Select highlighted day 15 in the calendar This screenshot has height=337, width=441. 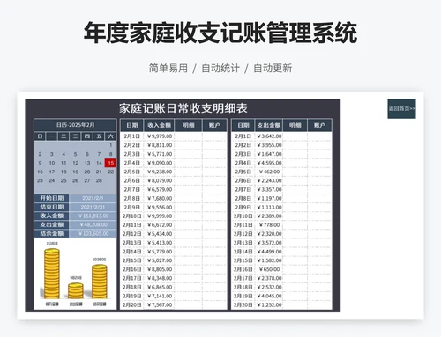tap(110, 163)
